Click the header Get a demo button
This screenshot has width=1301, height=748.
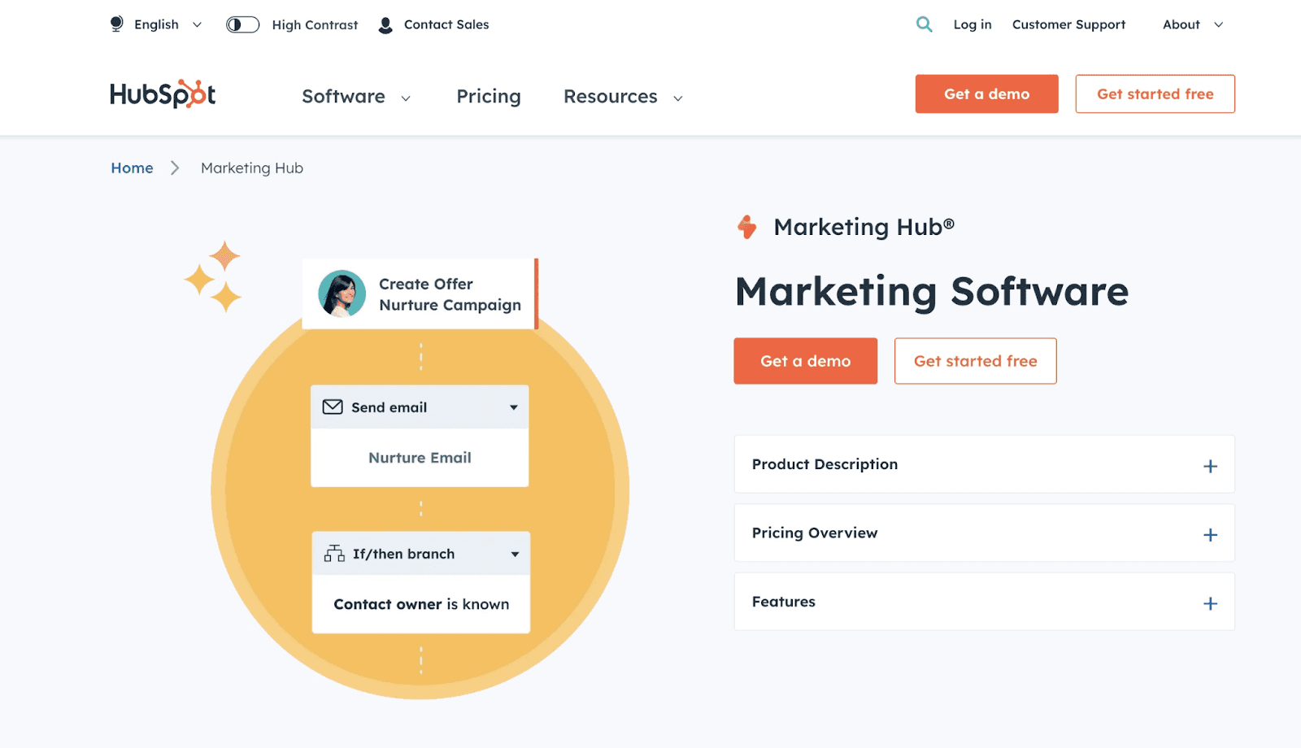coord(986,93)
